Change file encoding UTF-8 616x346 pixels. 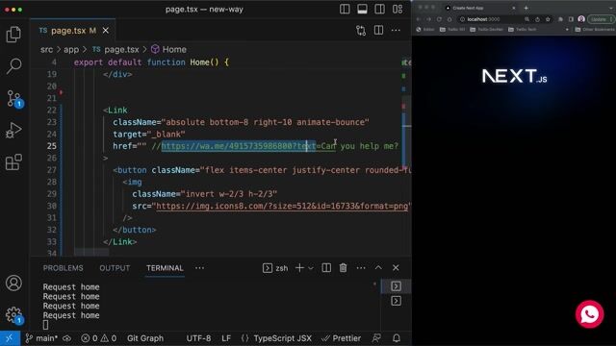[198, 338]
